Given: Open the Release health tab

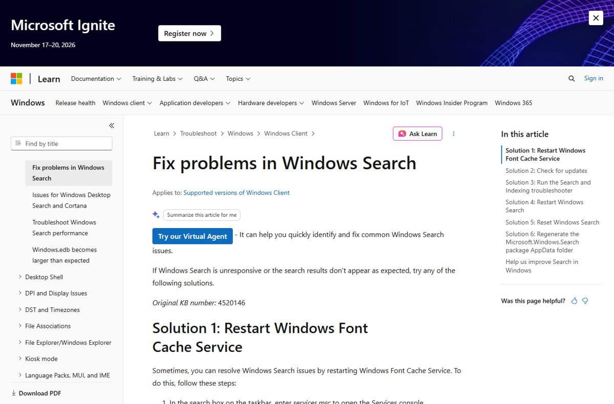Looking at the screenshot, I should (x=75, y=103).
